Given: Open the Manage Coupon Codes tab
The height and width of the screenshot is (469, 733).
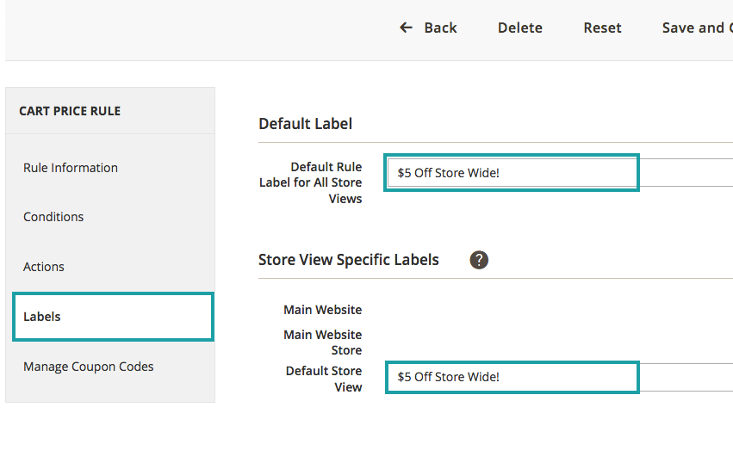Looking at the screenshot, I should point(89,367).
